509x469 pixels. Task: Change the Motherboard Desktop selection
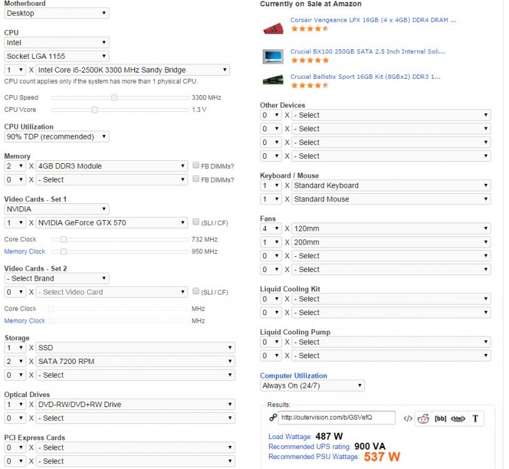pyautogui.click(x=56, y=13)
